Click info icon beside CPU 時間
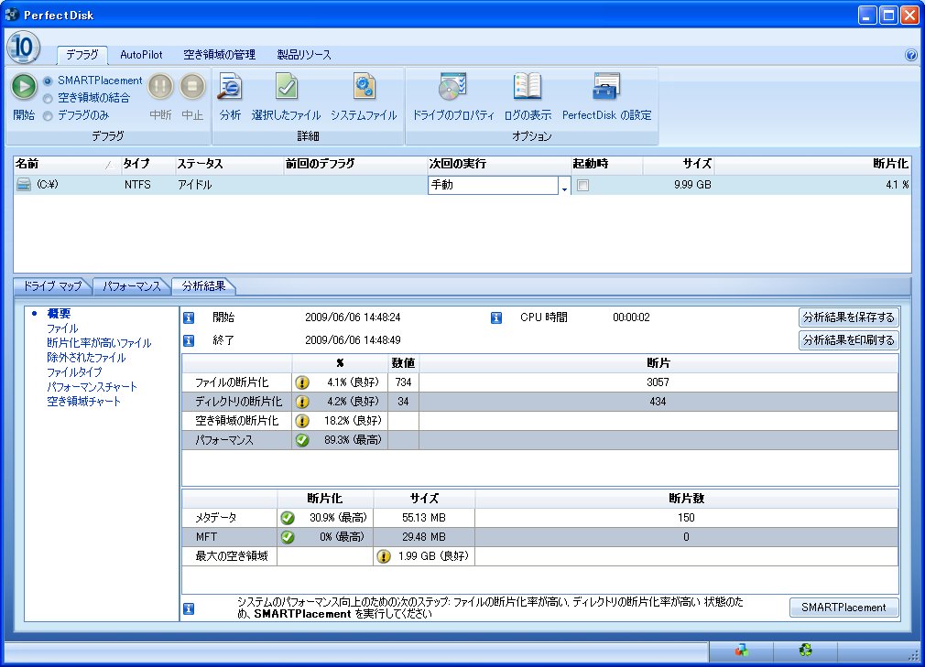This screenshot has height=667, width=925. 496,317
